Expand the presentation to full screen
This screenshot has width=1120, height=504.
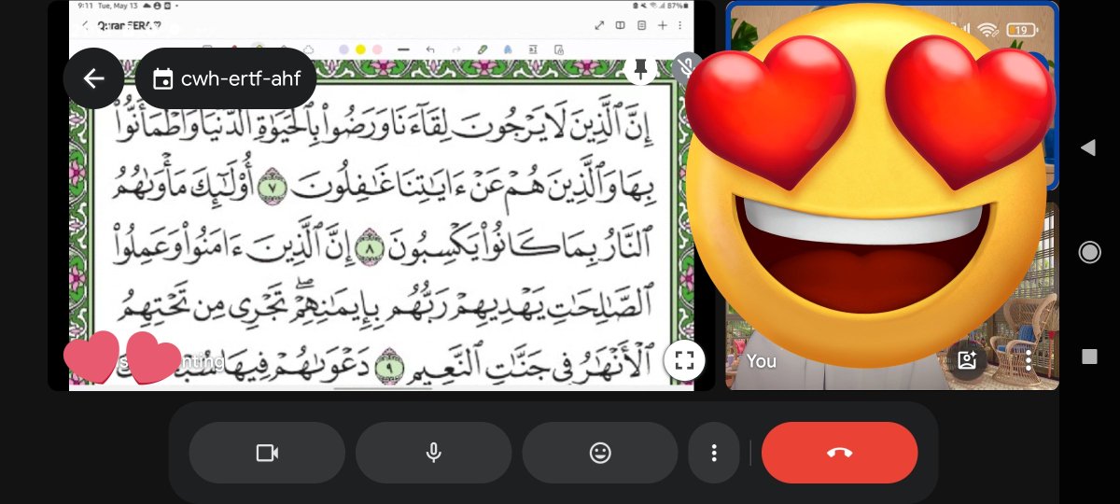[684, 361]
